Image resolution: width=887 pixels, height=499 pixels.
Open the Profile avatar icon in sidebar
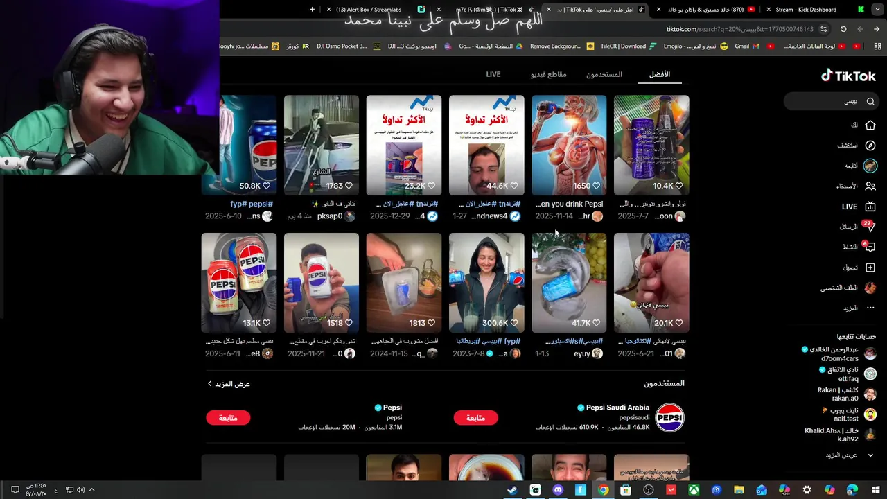(870, 288)
